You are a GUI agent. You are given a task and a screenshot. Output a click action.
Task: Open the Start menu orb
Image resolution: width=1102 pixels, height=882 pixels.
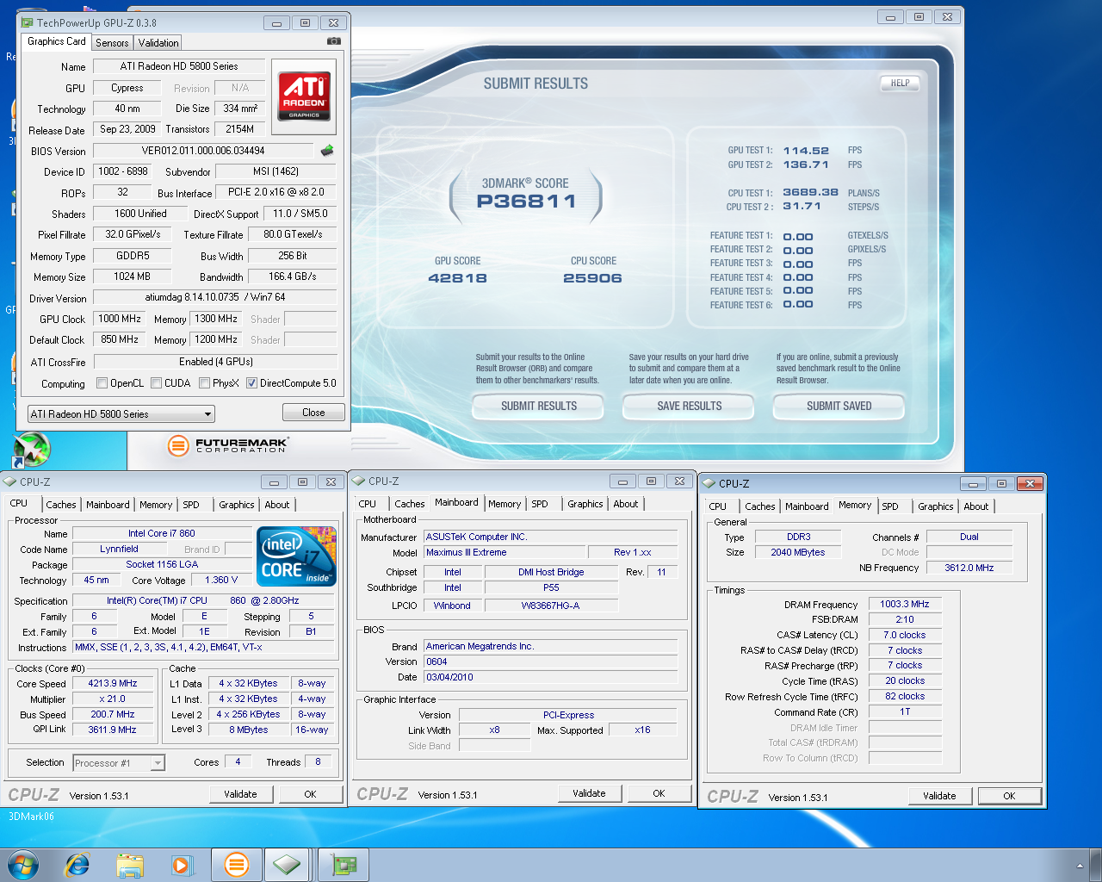click(22, 865)
